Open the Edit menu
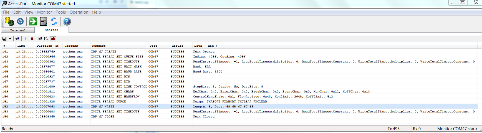Viewport: 482px width, 133px height. pos(17,12)
